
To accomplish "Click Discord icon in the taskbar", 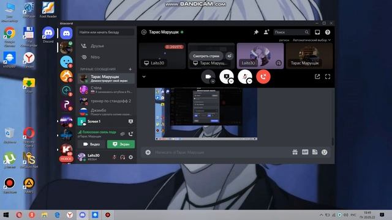I will point(83,215).
